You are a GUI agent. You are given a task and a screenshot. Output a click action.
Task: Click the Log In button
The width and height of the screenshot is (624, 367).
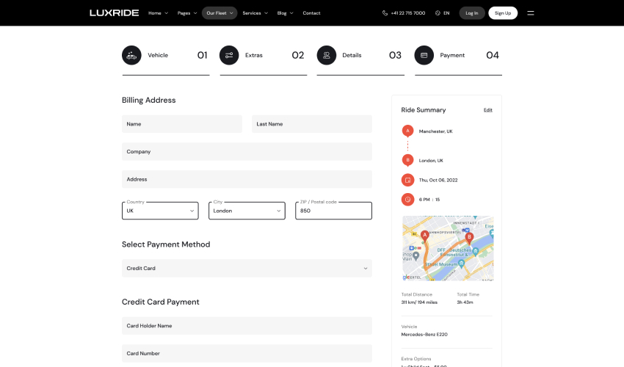tap(472, 13)
